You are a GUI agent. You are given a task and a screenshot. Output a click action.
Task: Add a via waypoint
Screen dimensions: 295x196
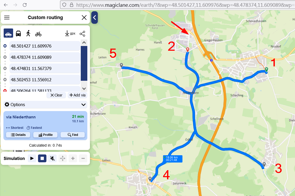pos(77,95)
